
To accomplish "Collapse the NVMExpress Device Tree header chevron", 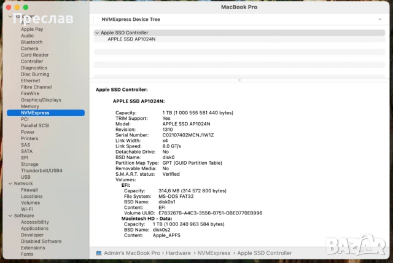I will (x=380, y=19).
